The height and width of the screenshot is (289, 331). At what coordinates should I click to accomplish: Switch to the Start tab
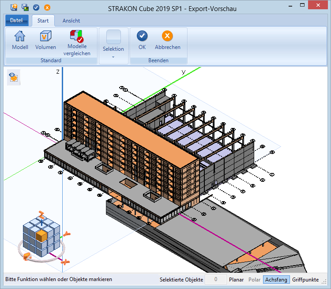[x=43, y=21]
